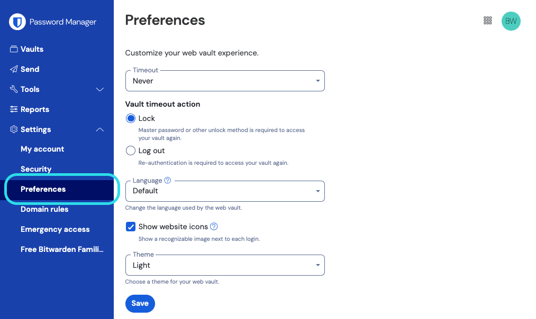The image size is (536, 319).
Task: Open the Theme dropdown
Action: [x=225, y=265]
